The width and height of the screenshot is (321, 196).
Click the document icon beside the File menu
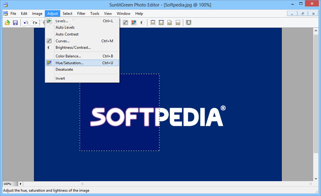coord(6,14)
